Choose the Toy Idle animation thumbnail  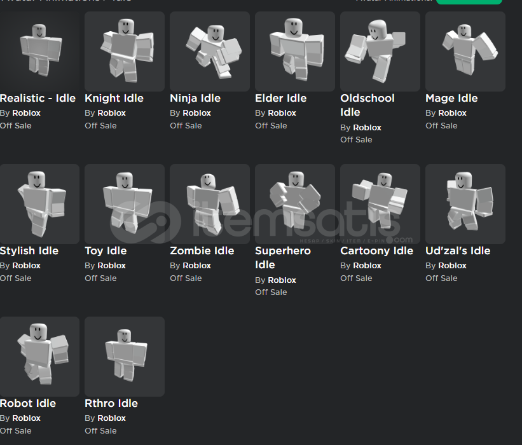point(125,203)
